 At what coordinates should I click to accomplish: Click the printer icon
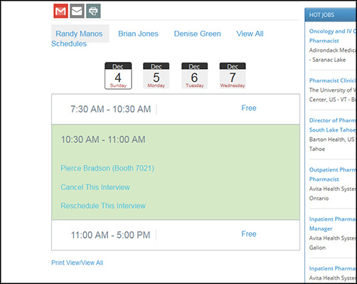(93, 11)
